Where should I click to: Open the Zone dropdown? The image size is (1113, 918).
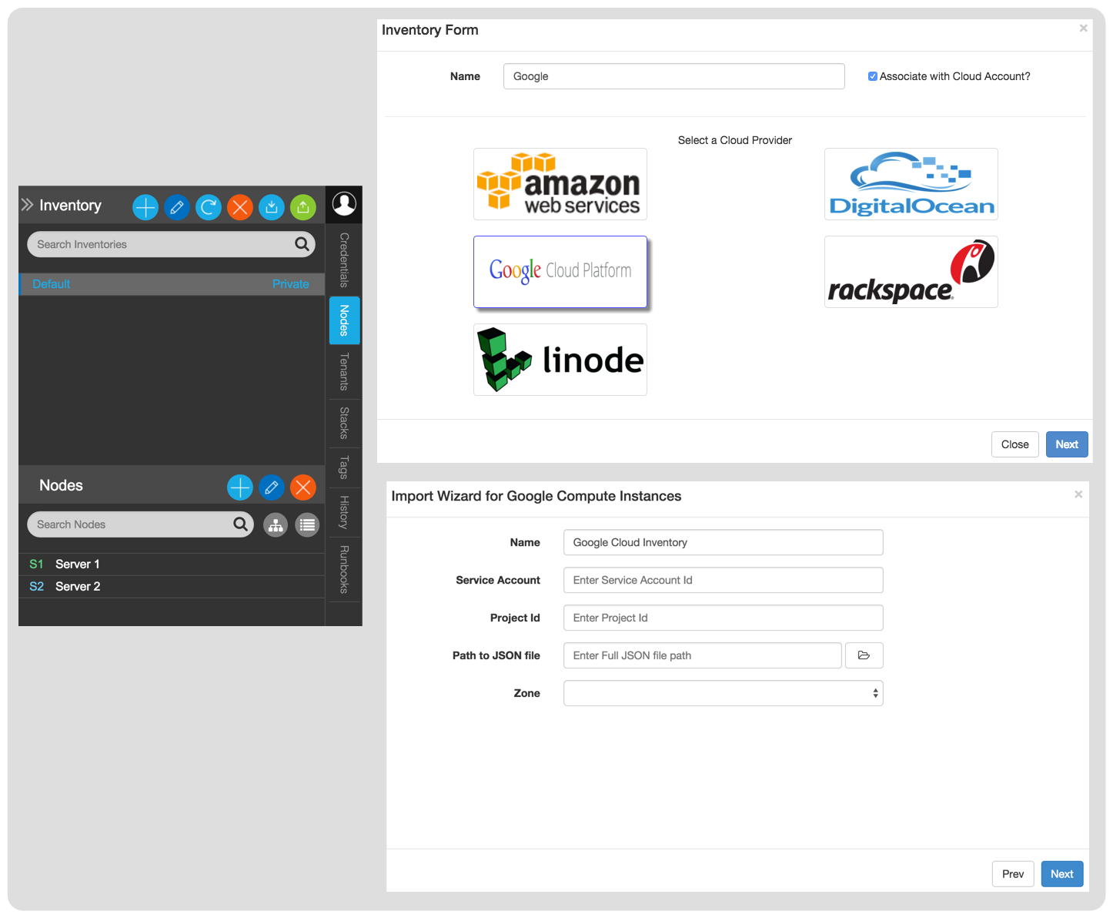(724, 693)
